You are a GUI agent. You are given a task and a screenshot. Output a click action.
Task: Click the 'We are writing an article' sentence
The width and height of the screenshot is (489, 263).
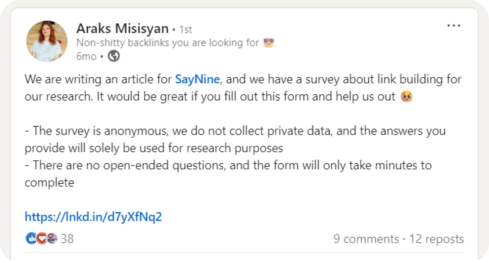[x=243, y=88]
